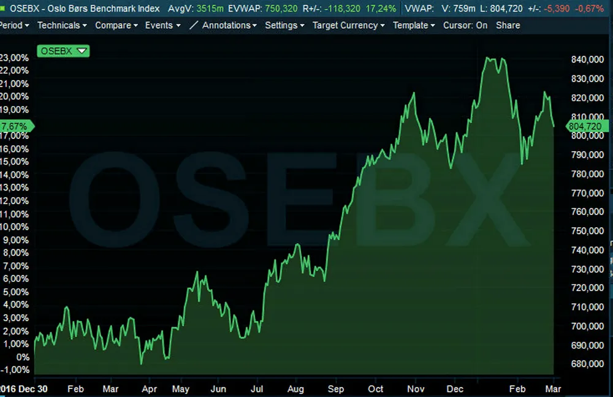Viewport: 613px width, 397px height.
Task: Click the Annotations line-drawing icon
Action: coord(194,25)
